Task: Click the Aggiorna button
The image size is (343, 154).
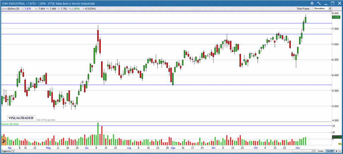Action: pos(6,151)
